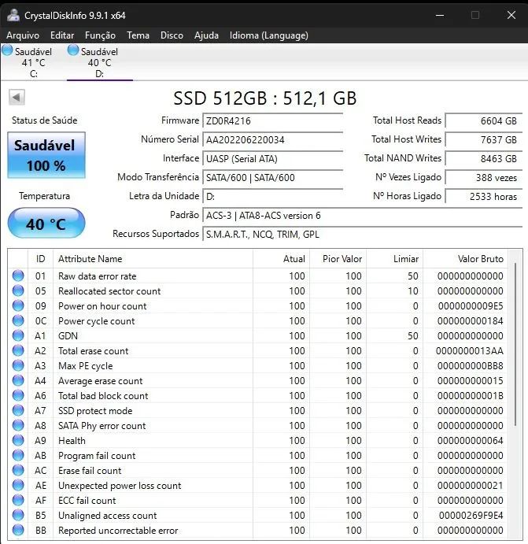Viewport: 528px width, 544px height.
Task: Click the Total Host Writes value 7637 GB
Action: 484,140
